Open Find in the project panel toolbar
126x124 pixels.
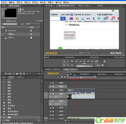coord(14,74)
